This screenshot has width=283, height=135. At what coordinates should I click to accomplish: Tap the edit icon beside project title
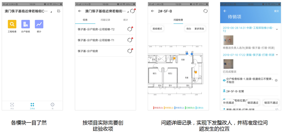coord(59,11)
